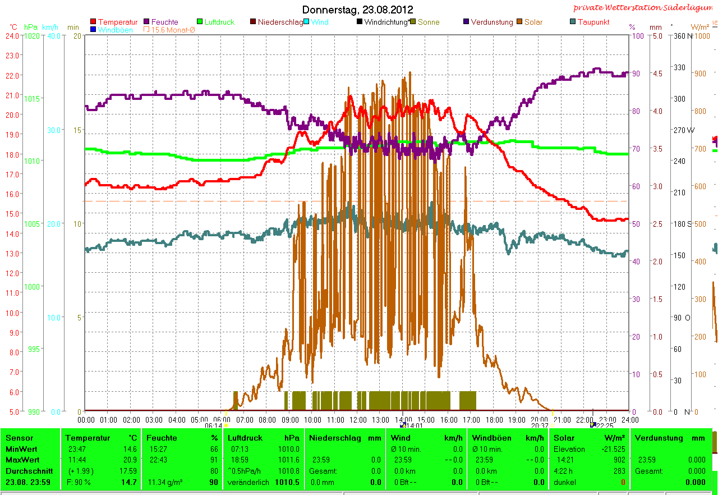The height and width of the screenshot is (495, 718).
Task: Click the olive Sonne legend square
Action: pos(413,22)
